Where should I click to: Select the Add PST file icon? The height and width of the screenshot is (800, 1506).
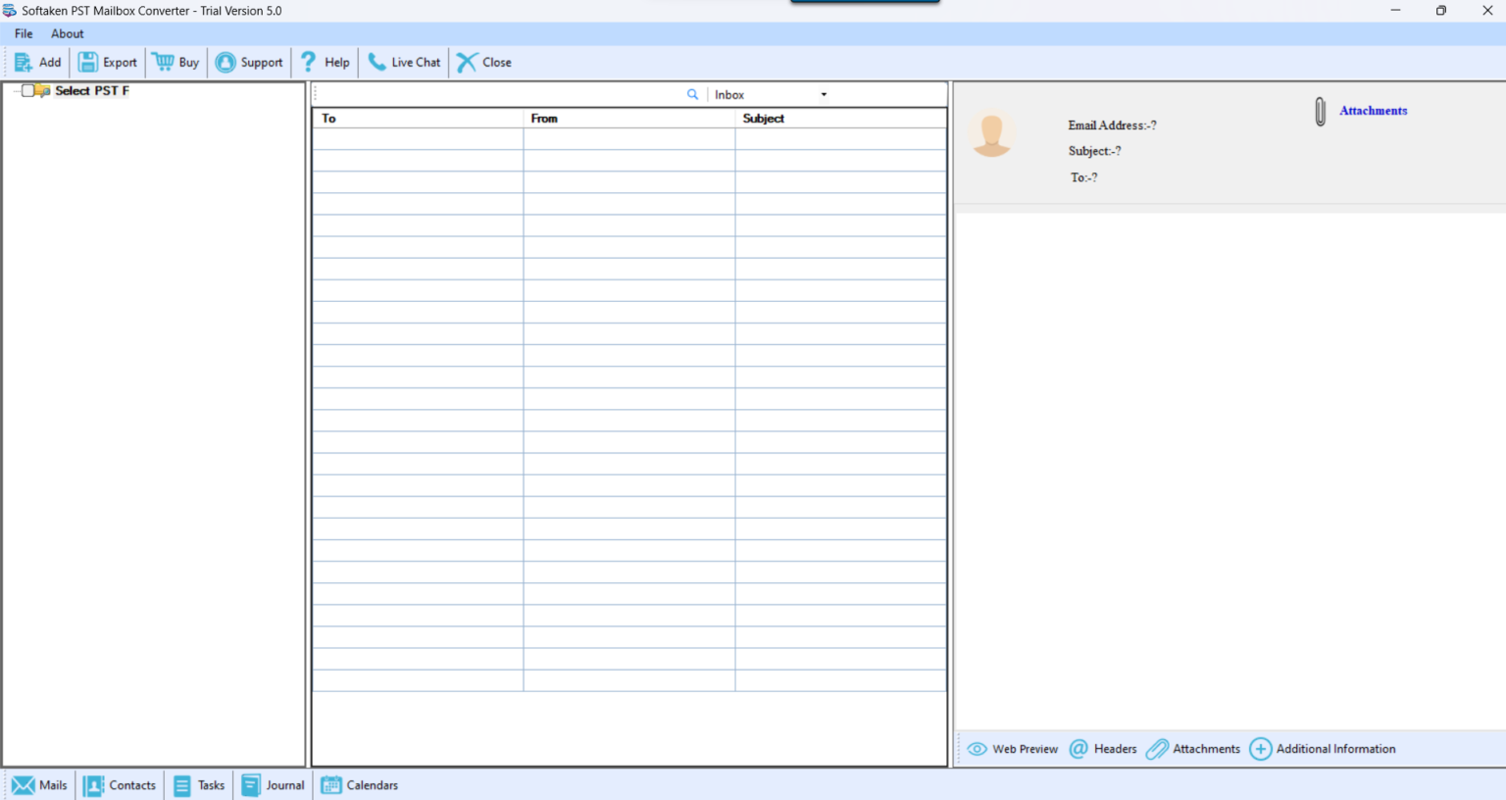coord(24,62)
